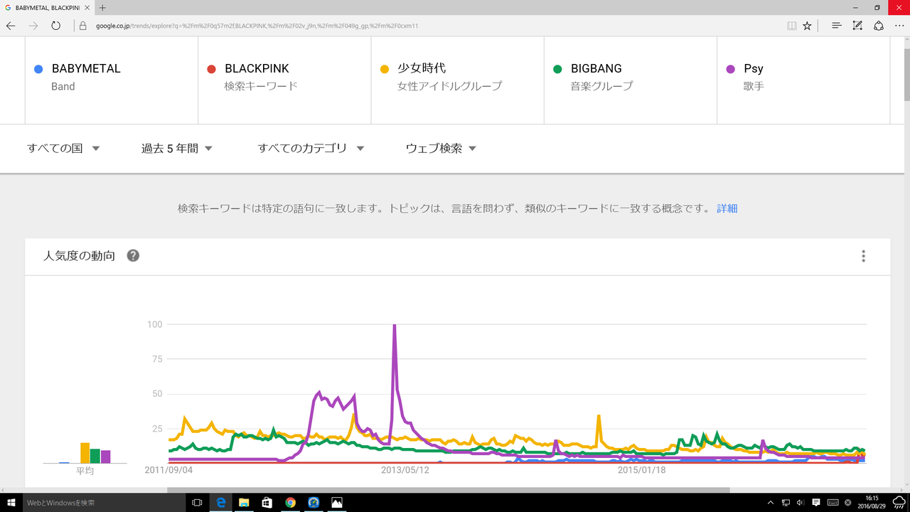Viewport: 910px width, 512px height.
Task: Open Task View in taskbar
Action: [x=197, y=502]
